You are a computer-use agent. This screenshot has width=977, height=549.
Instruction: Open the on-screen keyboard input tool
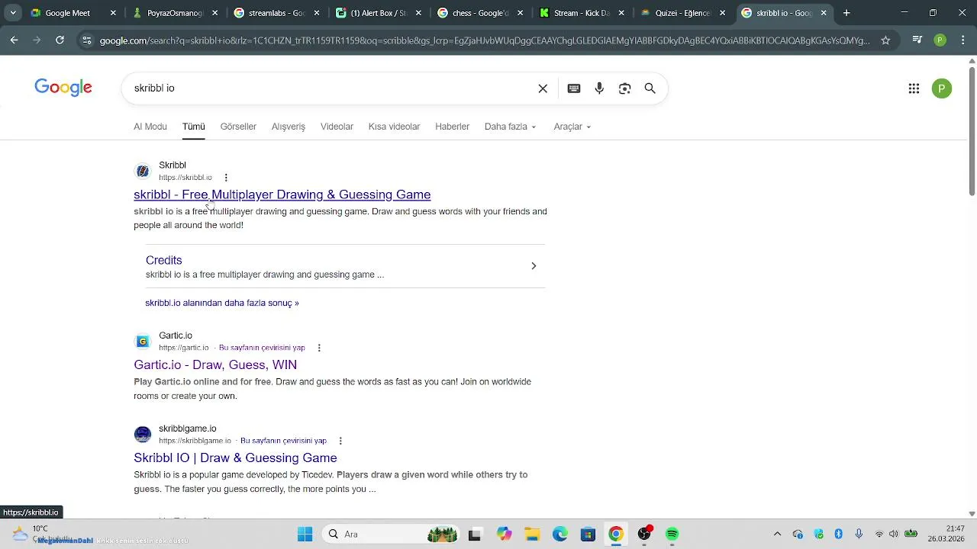click(x=574, y=88)
